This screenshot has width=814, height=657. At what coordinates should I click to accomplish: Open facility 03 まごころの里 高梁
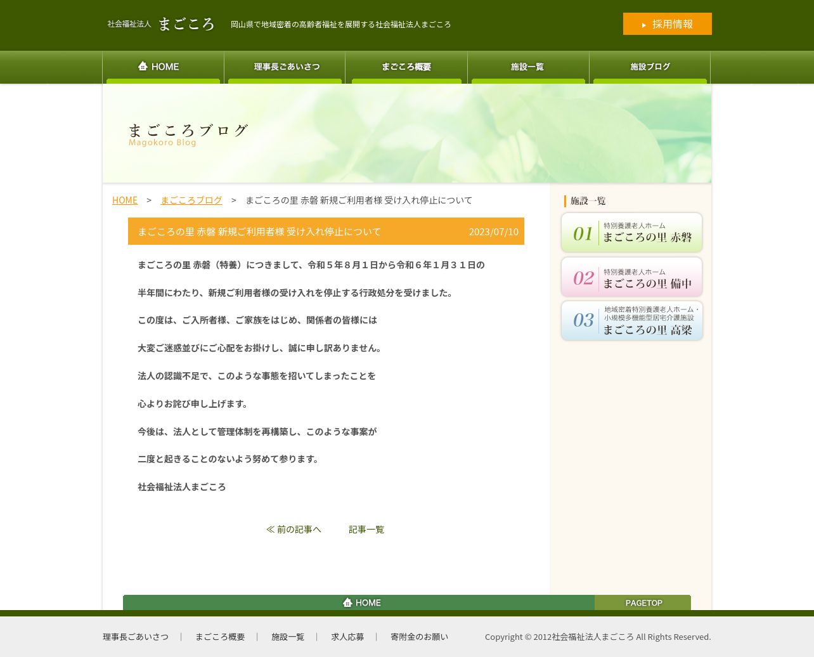pyautogui.click(x=631, y=320)
